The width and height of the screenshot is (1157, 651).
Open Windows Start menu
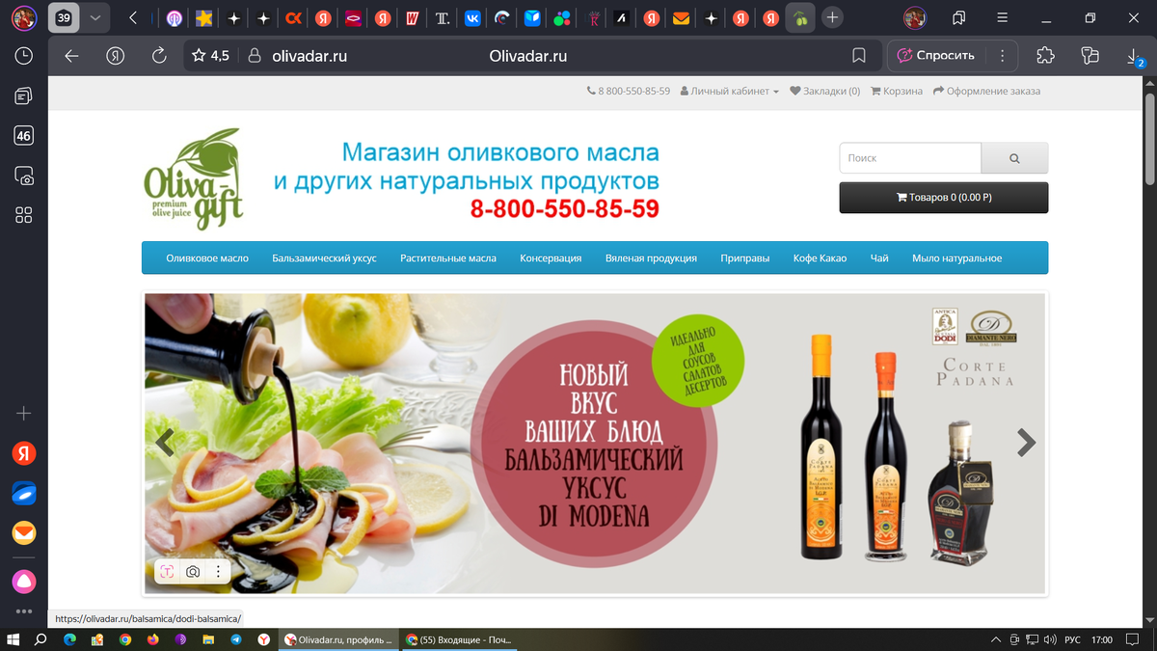(13, 639)
